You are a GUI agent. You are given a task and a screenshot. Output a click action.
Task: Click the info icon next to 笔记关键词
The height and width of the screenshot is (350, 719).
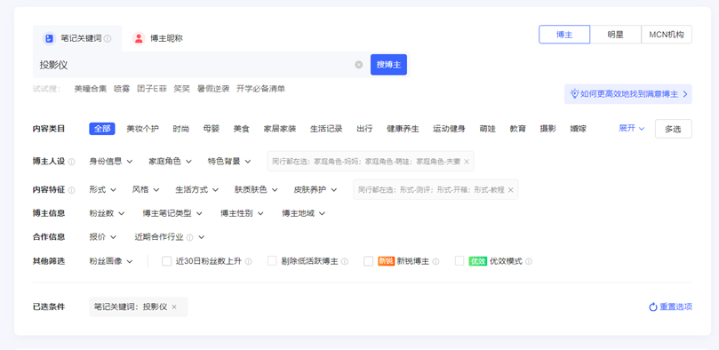pyautogui.click(x=108, y=38)
